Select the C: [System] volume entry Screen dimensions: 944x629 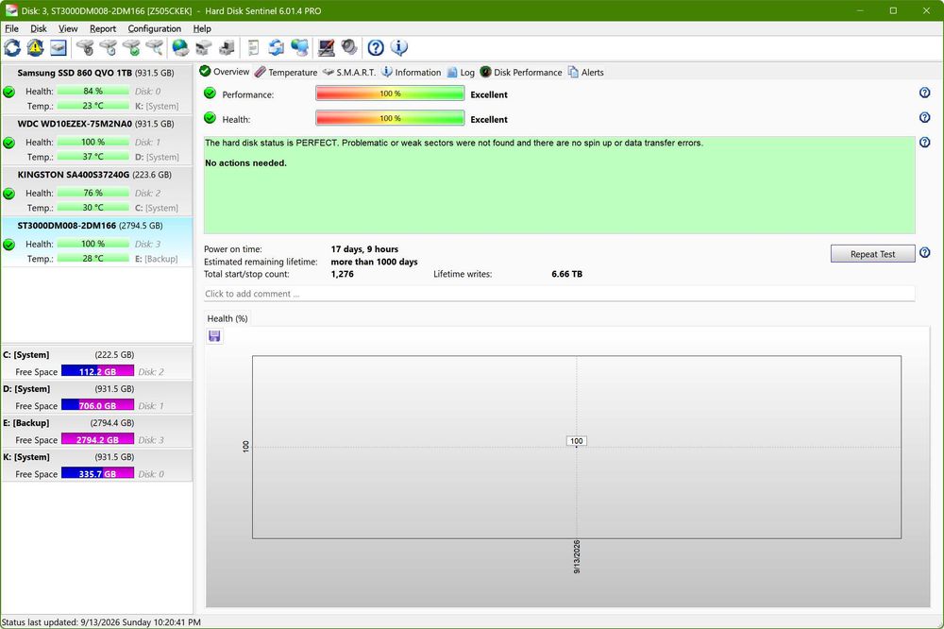(96, 363)
